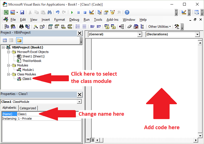Open the Window menu
Viewport: 204px width, 144px height.
coord(129,20)
